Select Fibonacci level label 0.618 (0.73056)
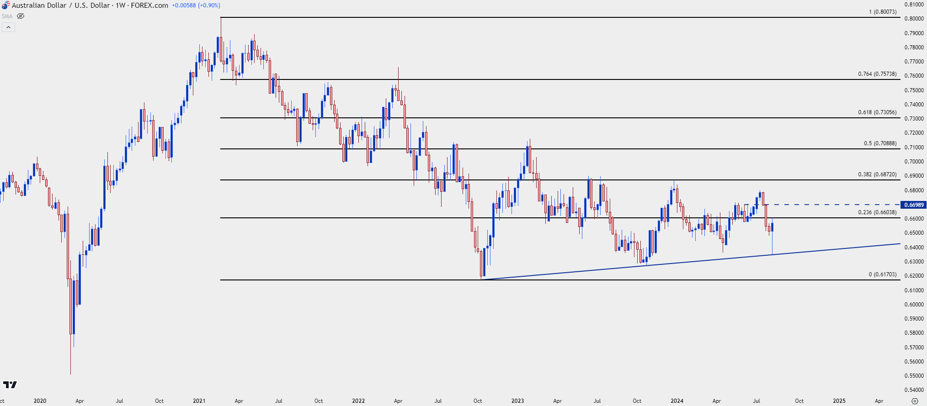This screenshot has width=927, height=406. 877,112
